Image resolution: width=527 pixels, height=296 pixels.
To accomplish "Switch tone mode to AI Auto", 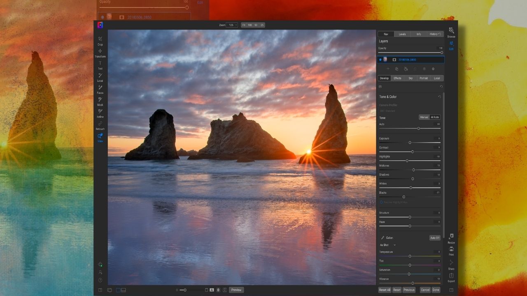I will coord(435,117).
